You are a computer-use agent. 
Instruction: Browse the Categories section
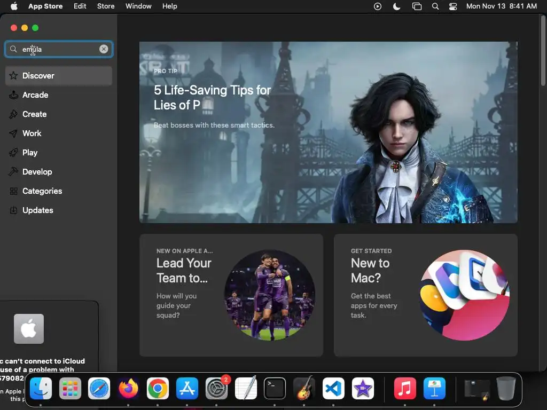(x=59, y=191)
